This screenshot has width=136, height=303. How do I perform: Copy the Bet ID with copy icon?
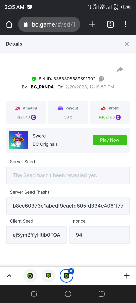tap(101, 79)
